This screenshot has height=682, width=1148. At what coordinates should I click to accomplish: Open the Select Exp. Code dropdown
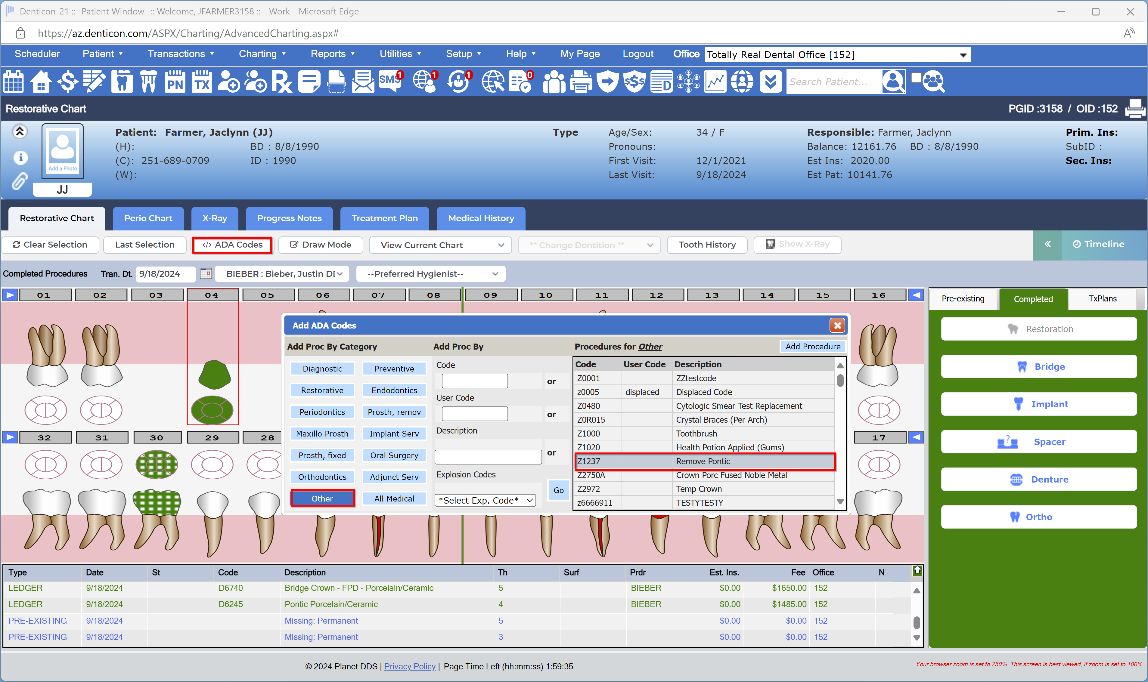(486, 500)
